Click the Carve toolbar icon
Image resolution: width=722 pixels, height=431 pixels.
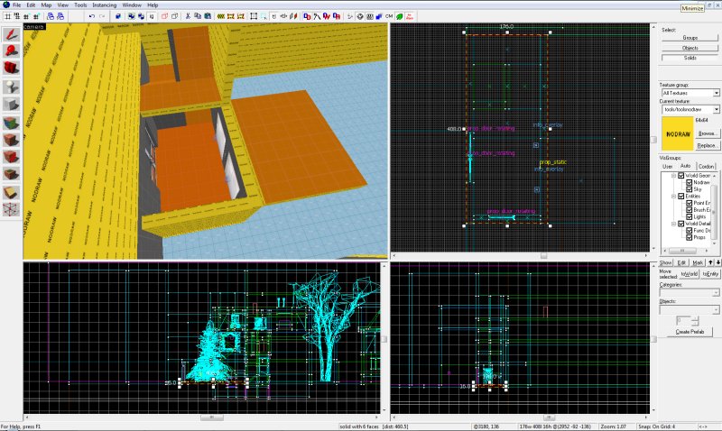coord(118,16)
